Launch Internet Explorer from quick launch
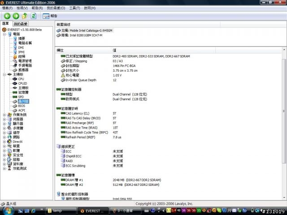The width and height of the screenshot is (287, 215). tap(33, 211)
